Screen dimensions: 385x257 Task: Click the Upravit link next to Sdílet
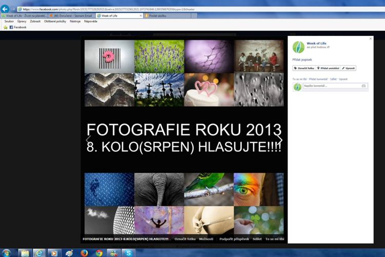click(x=343, y=79)
